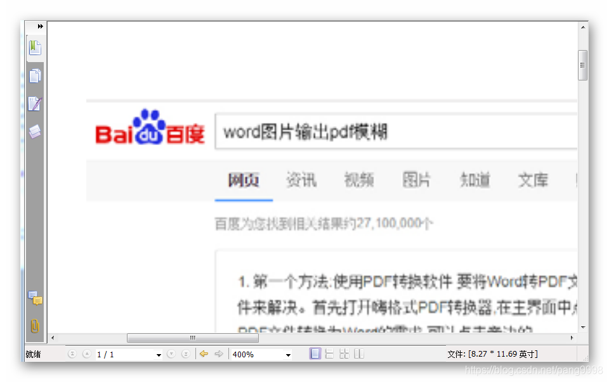Select continuous facing layout mode

[344, 353]
